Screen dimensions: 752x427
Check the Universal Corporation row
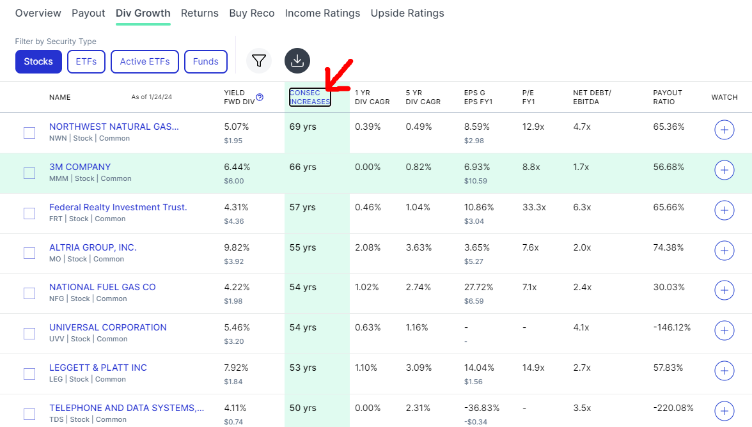pyautogui.click(x=29, y=334)
